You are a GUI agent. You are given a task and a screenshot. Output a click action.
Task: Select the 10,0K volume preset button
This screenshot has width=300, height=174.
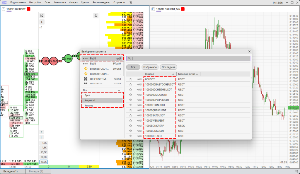(43, 162)
